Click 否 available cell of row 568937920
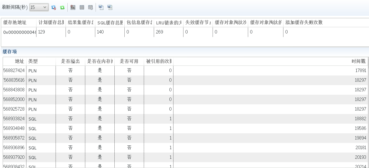Screen dimensions: 369x168 tap(129, 157)
